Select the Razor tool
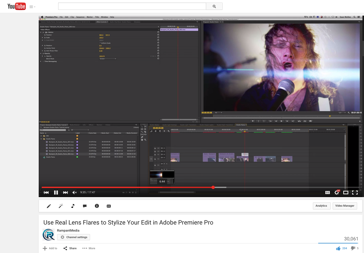This screenshot has height=253, width=364. point(145,132)
